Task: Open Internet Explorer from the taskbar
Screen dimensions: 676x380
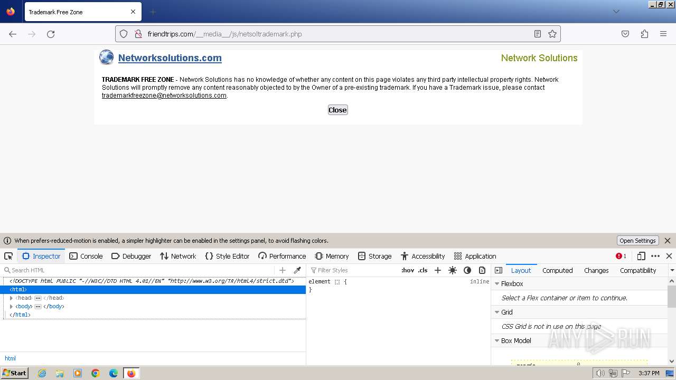Action: (42, 373)
